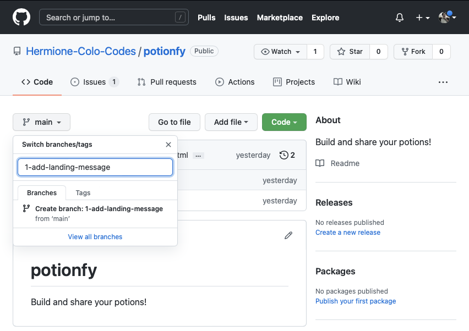Open the Issues repository tab

coord(94,82)
